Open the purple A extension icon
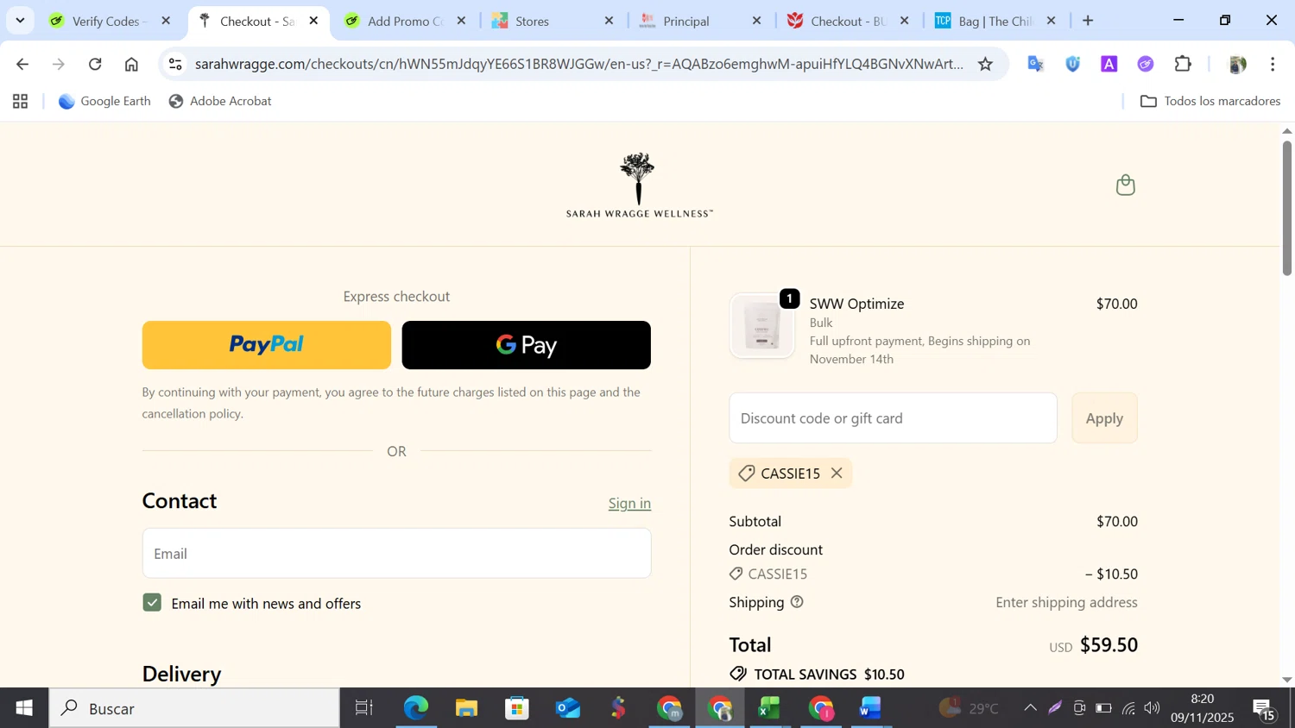1295x728 pixels. tap(1109, 64)
